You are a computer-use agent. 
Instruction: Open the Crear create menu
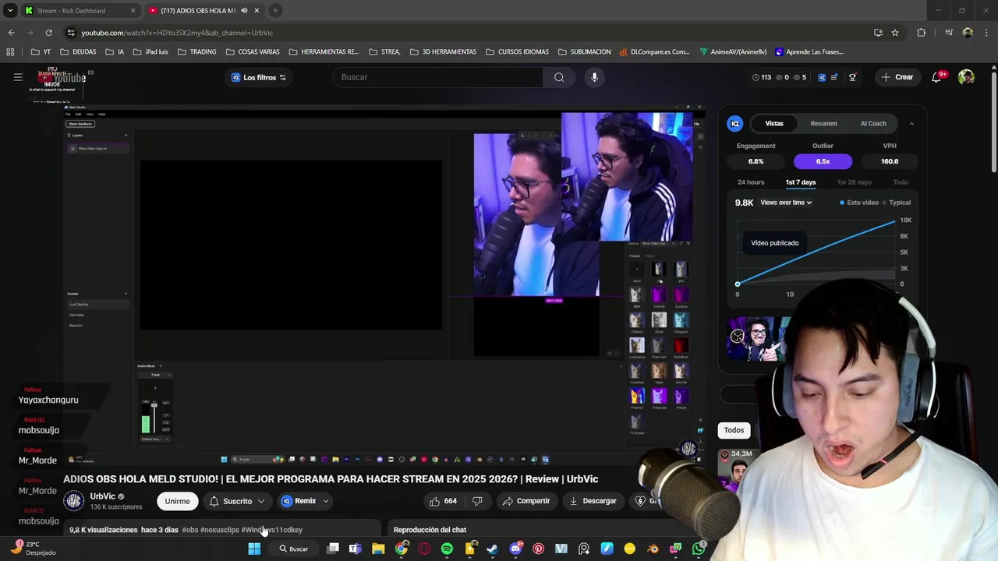897,77
